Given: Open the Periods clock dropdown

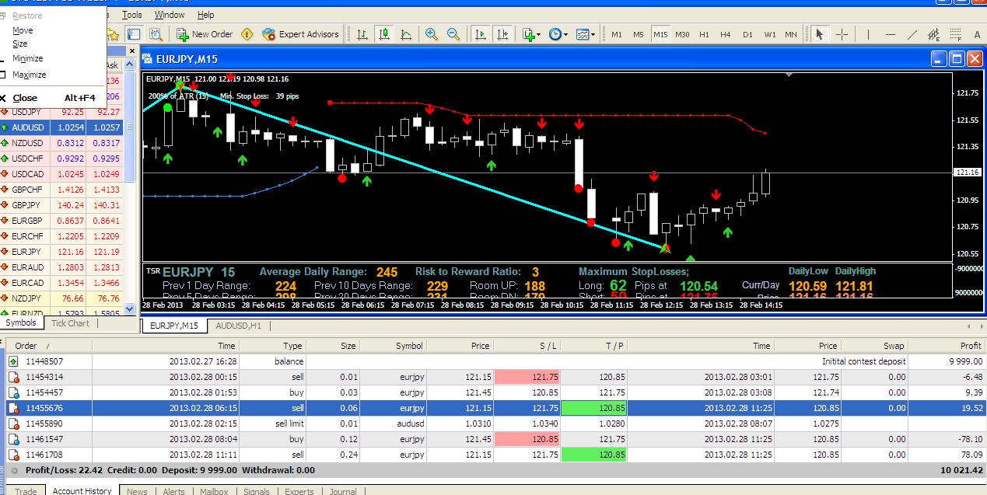Looking at the screenshot, I should pos(558,34).
